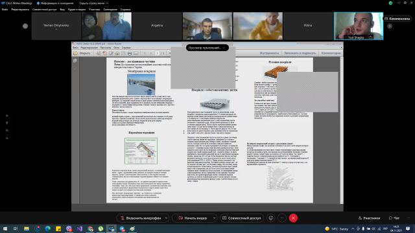
Task: Expand the Просмотр приложений dropdown
Action: pos(207,48)
